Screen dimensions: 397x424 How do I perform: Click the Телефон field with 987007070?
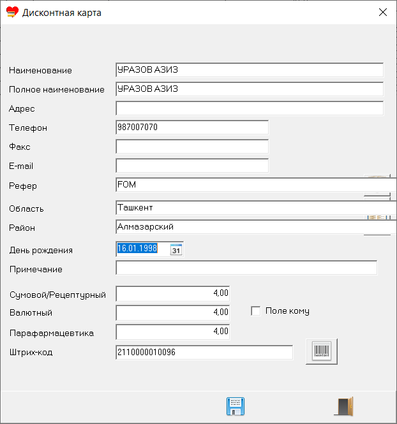point(192,127)
